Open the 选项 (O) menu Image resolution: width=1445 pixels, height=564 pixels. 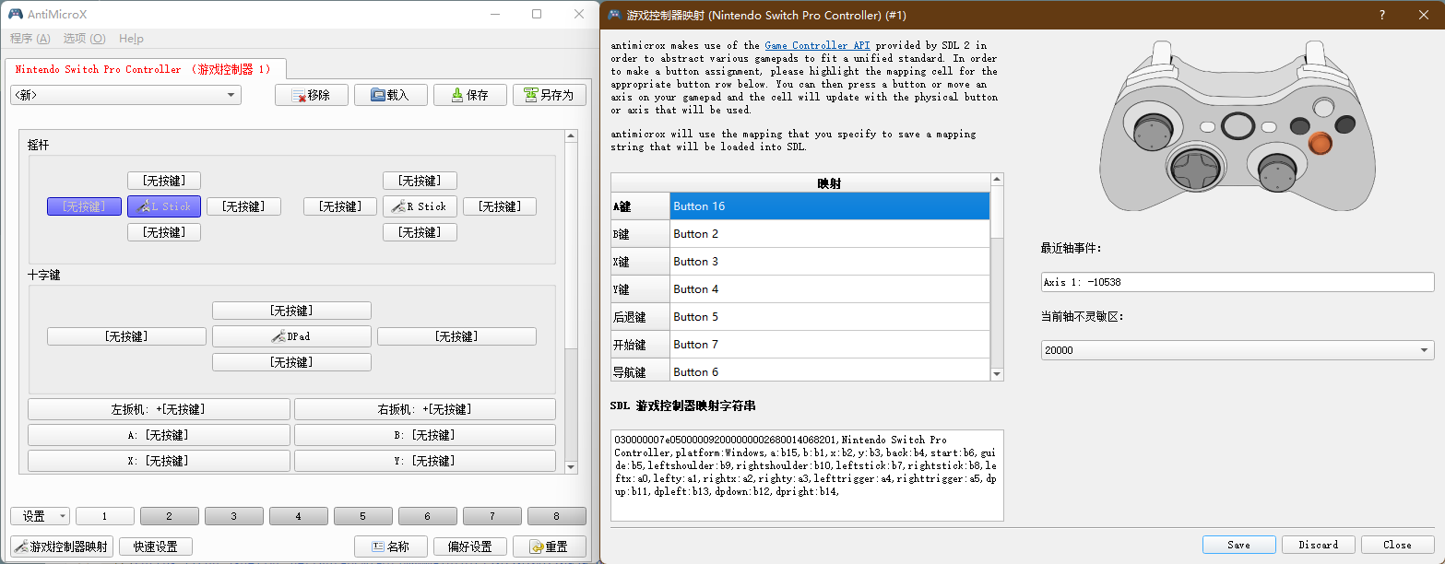pos(84,39)
